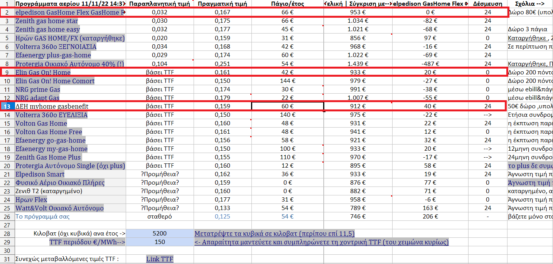Open the Volterra 360o ΞΕΓΝΟΙΑΣΙΑ link

point(56,46)
